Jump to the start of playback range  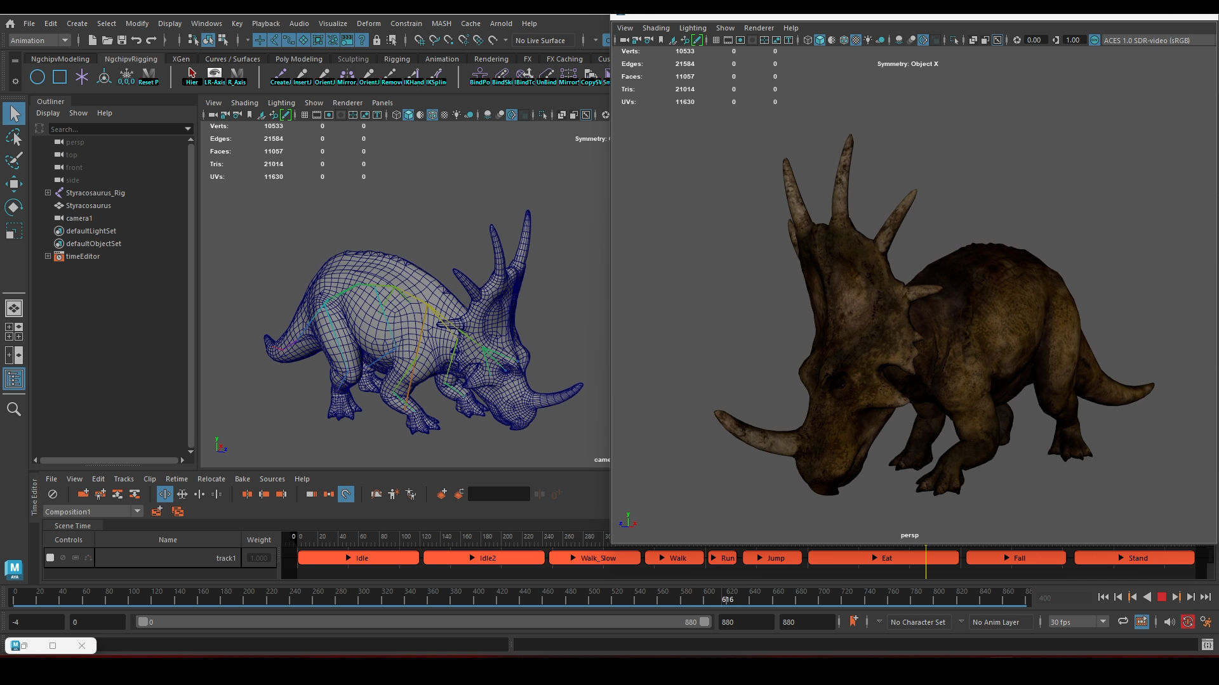1103,597
